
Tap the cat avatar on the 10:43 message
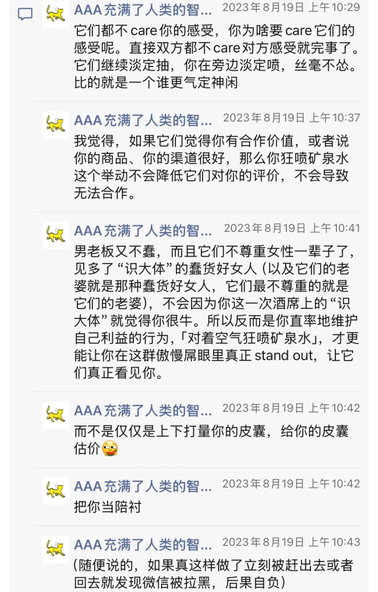56,549
